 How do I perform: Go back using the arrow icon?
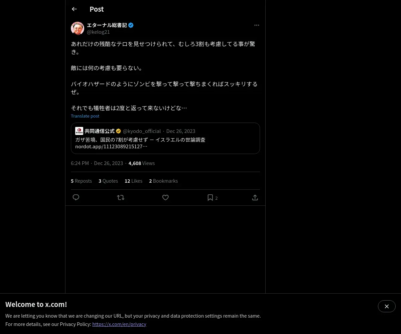point(74,9)
